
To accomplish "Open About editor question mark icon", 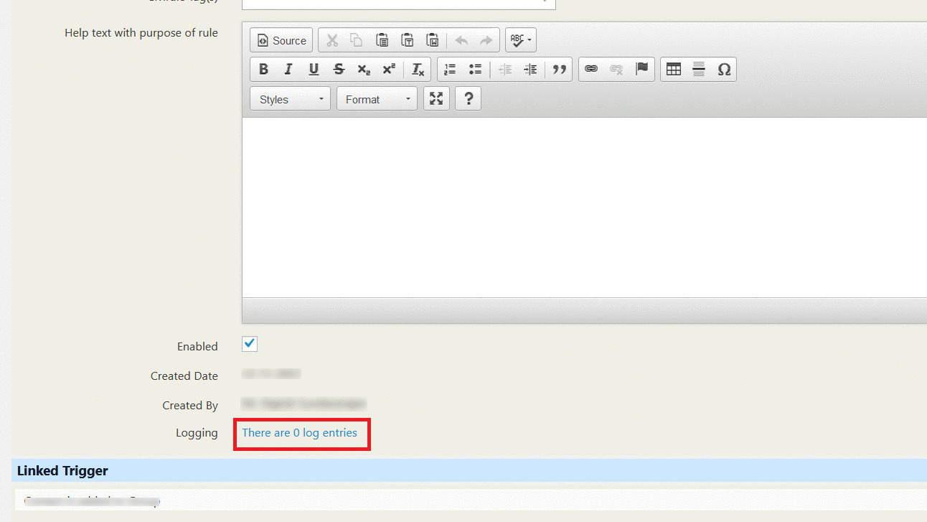I will (x=469, y=99).
